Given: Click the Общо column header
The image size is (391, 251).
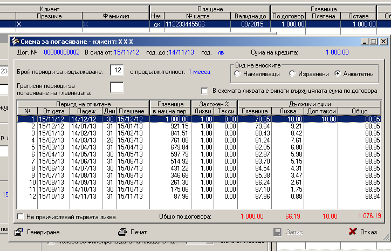Looking at the screenshot, I should click(359, 111).
